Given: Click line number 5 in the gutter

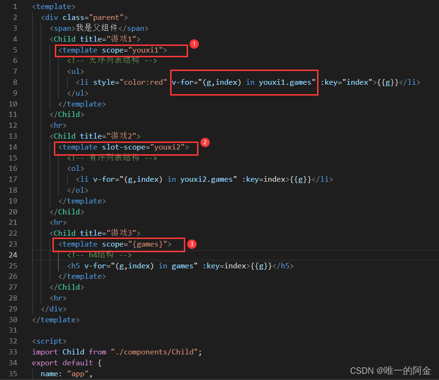Looking at the screenshot, I should [15, 50].
